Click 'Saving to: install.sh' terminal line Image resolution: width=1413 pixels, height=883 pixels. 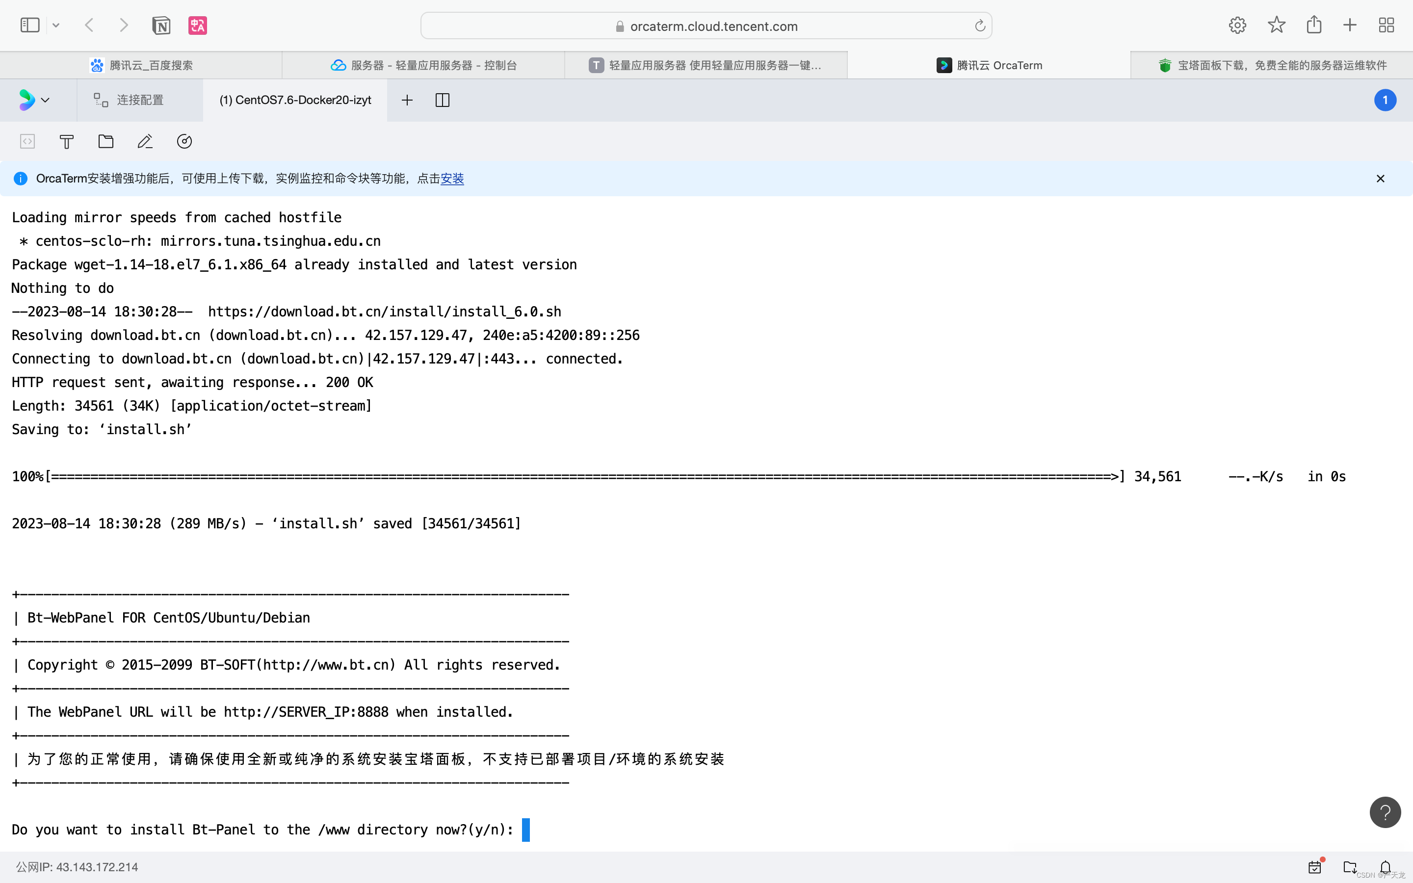point(102,429)
